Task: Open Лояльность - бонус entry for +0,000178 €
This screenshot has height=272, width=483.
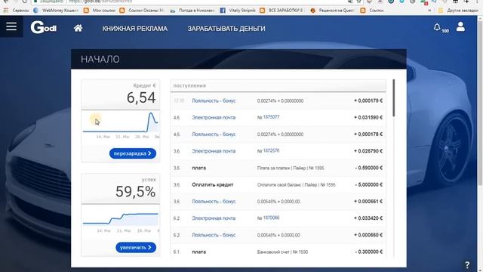Action: 214,134
